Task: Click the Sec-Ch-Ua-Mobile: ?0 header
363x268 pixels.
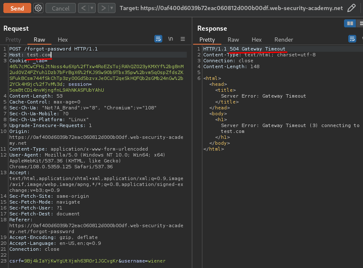Action: point(39,114)
